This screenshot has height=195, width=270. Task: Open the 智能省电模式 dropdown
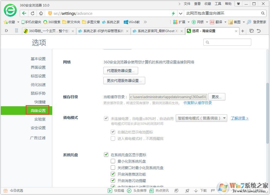tap(201, 118)
